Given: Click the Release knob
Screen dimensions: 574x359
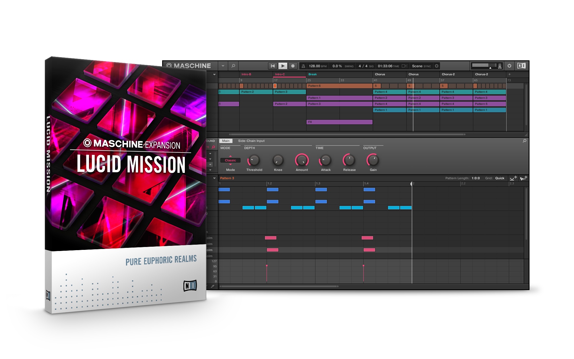Looking at the screenshot, I should (x=349, y=160).
